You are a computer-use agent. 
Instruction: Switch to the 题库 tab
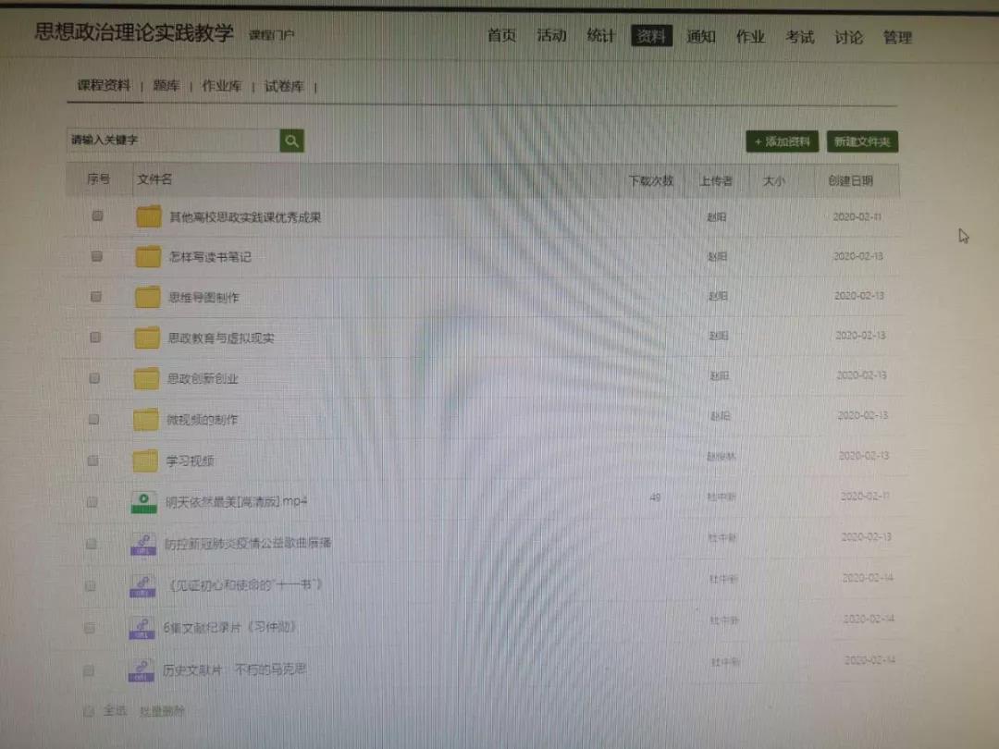coord(166,86)
